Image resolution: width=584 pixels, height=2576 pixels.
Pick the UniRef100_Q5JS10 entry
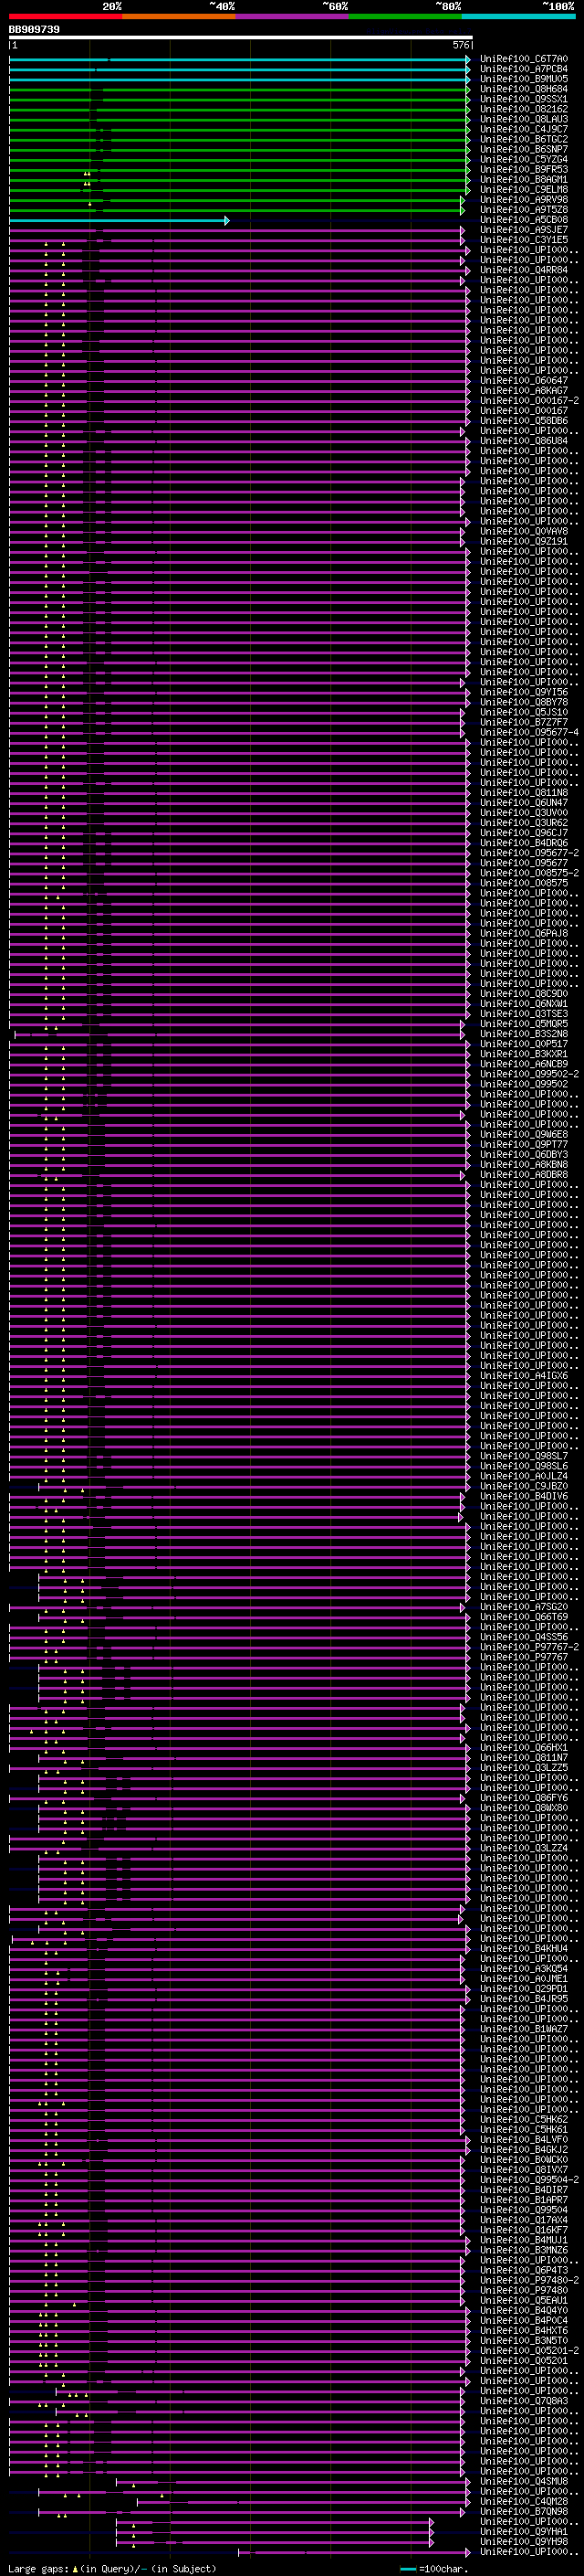[x=523, y=712]
